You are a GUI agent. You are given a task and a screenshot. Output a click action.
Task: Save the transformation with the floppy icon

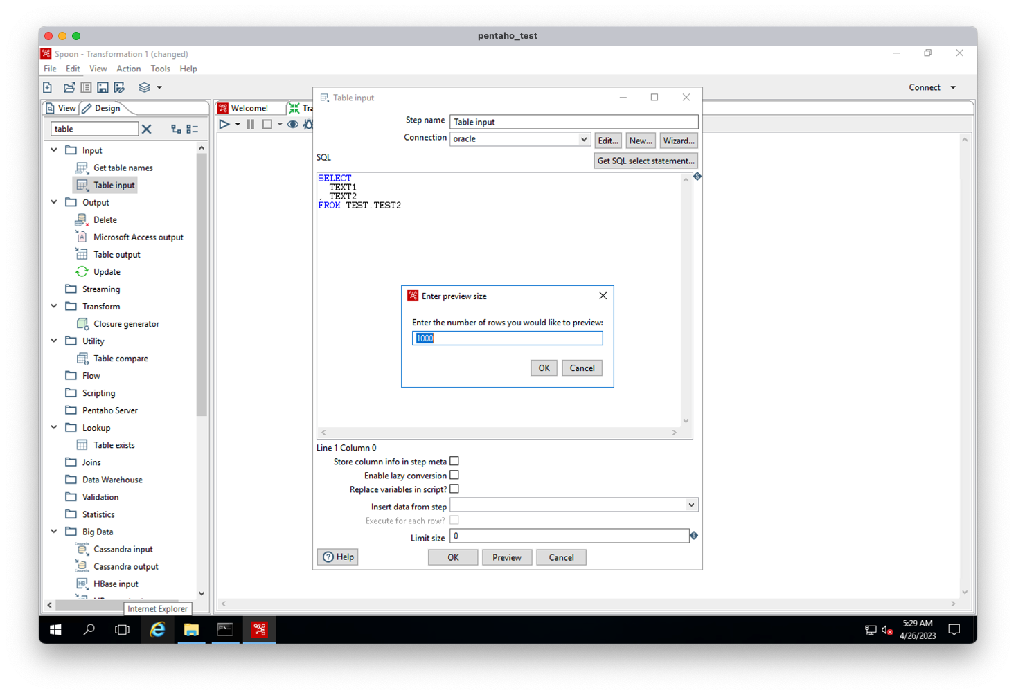103,87
